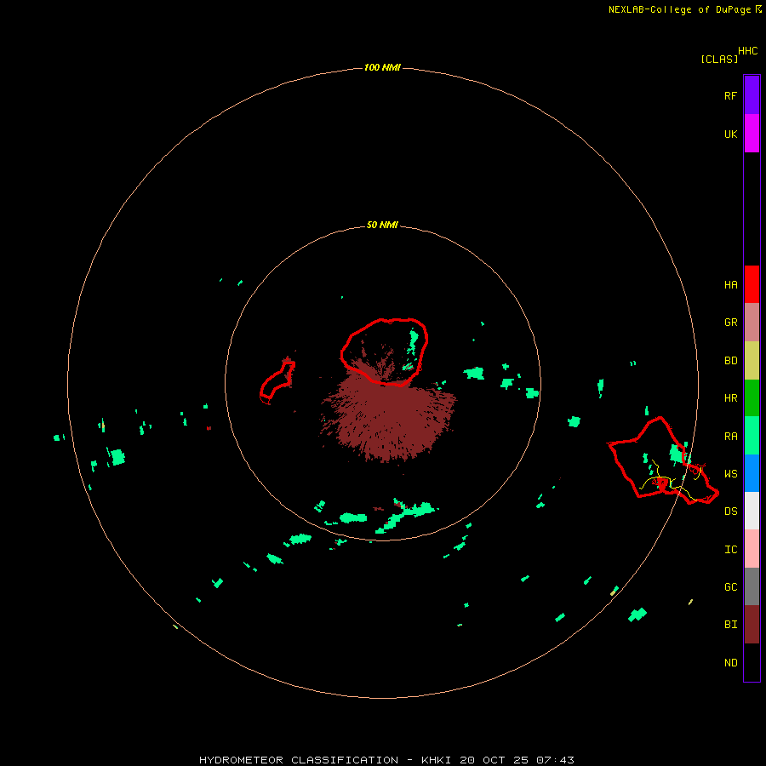766x766 pixels.
Task: Click the light green RA swatch
Action: (752, 436)
